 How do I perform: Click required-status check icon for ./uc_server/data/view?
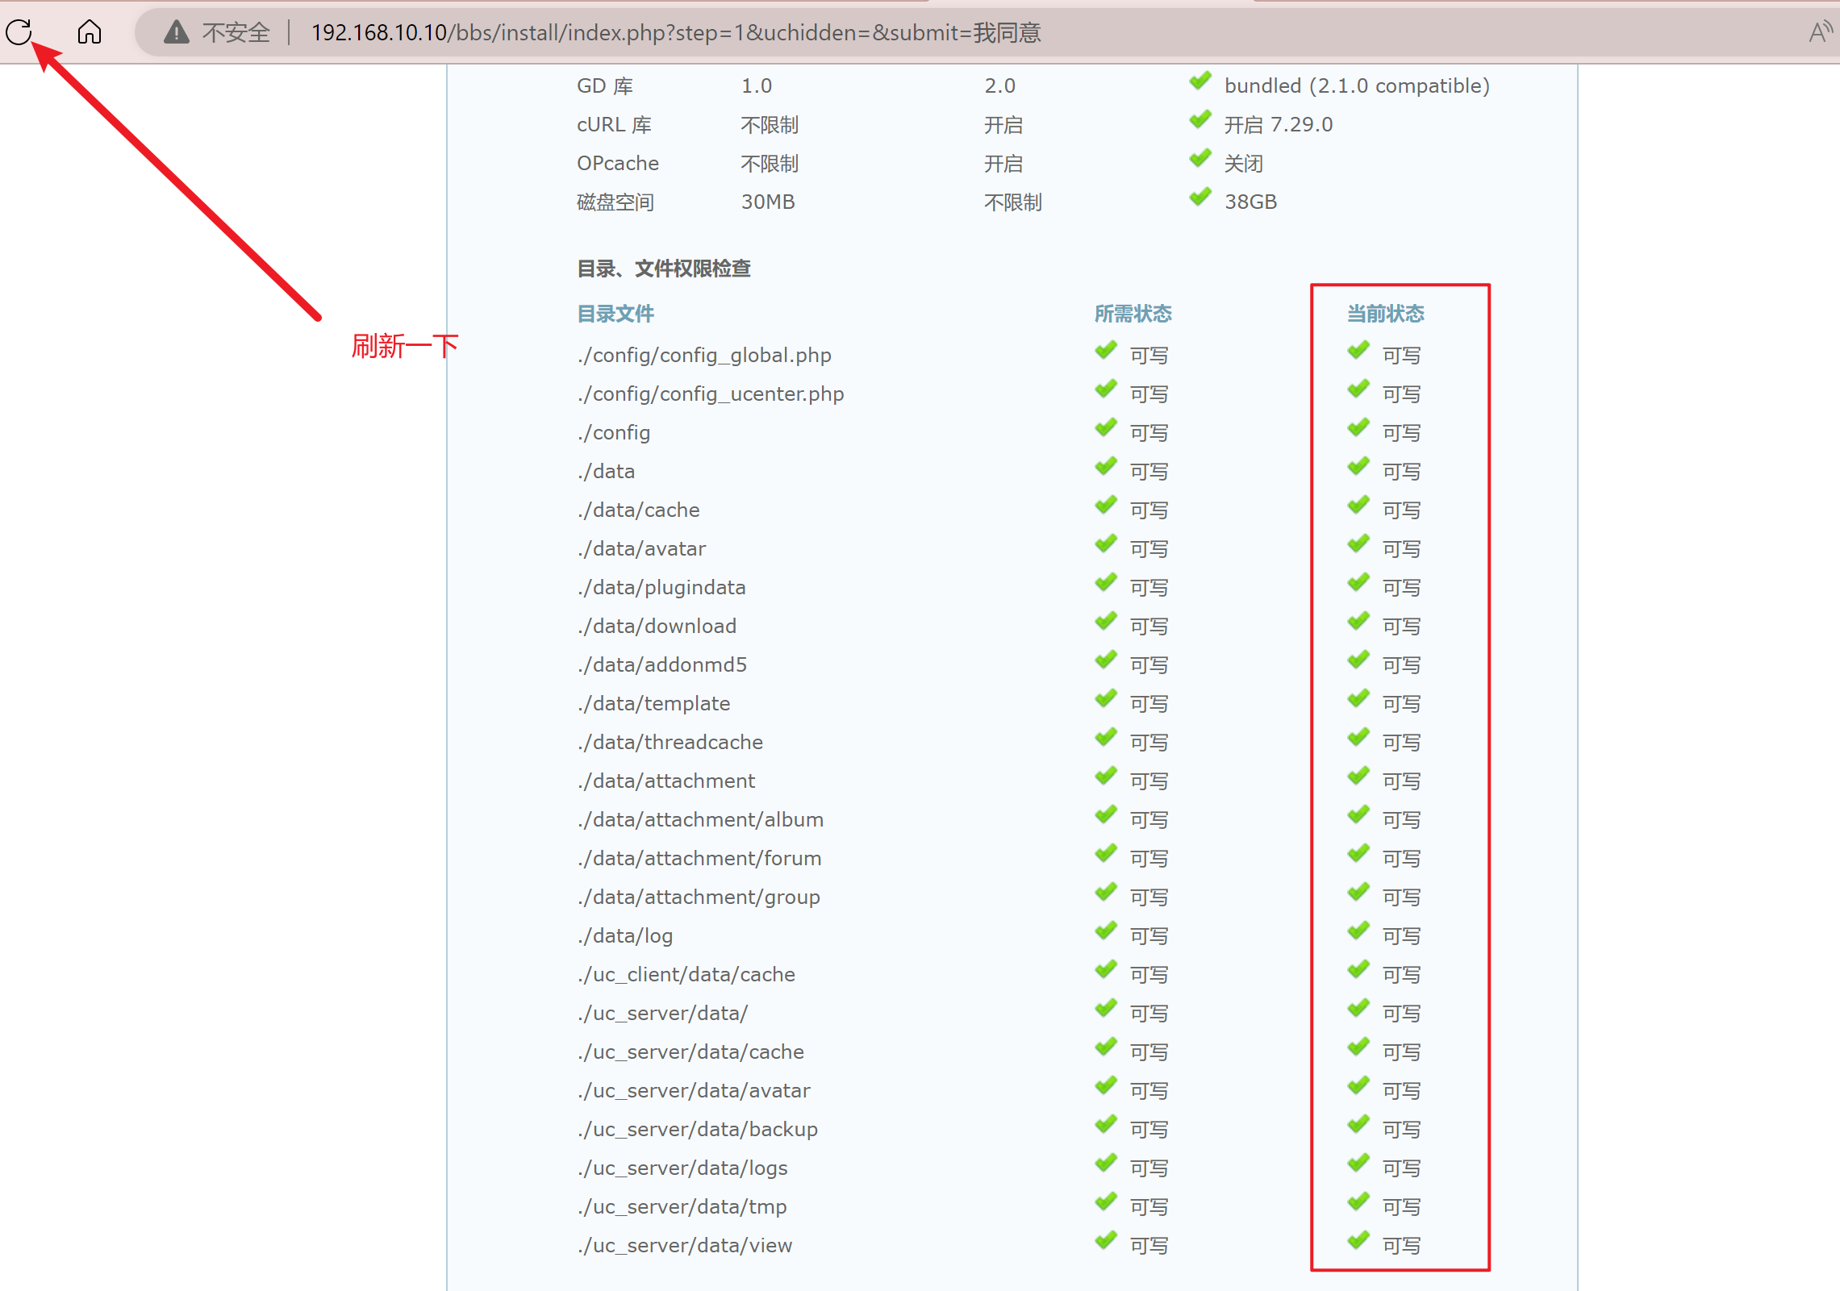tap(1106, 1240)
